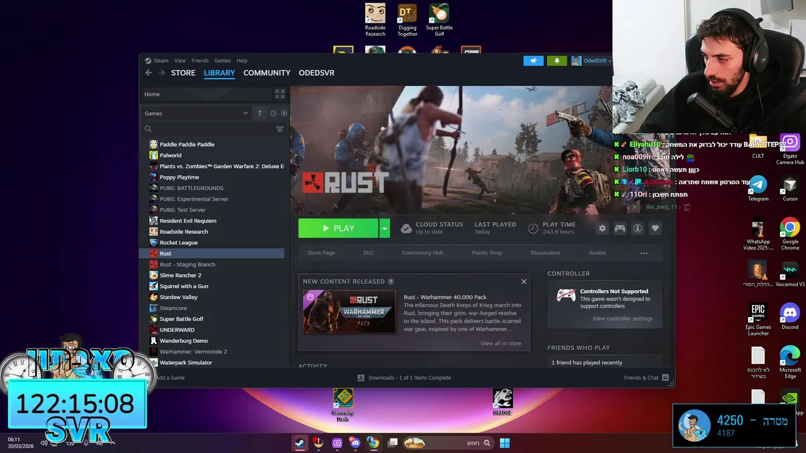Go to the COMMUNITY section
The width and height of the screenshot is (806, 453).
click(266, 73)
